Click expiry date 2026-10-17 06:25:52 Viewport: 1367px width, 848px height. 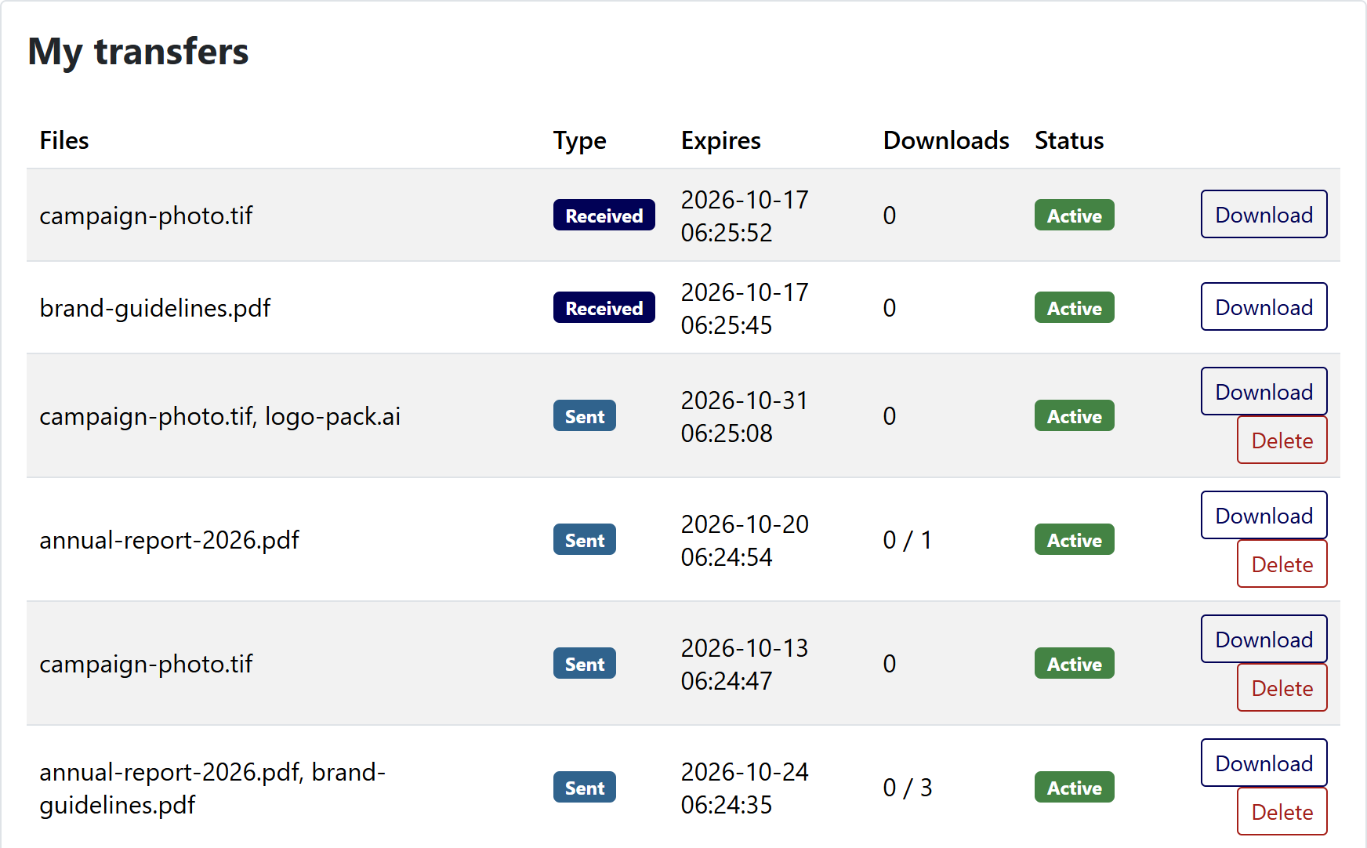coord(745,216)
